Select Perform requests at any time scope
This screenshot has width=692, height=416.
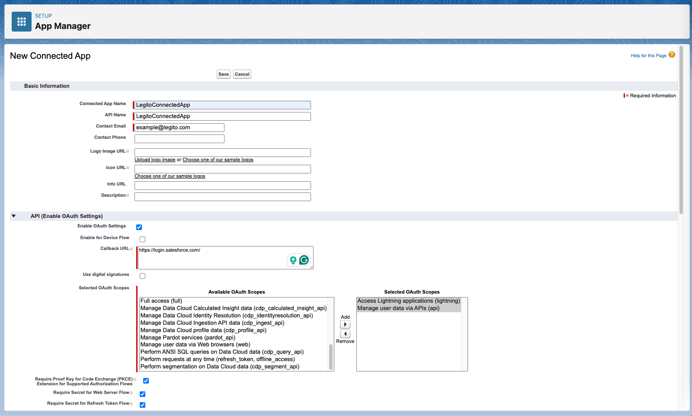234,359
